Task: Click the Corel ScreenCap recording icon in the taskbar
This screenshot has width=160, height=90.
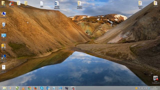Action: pyautogui.click(x=73, y=88)
